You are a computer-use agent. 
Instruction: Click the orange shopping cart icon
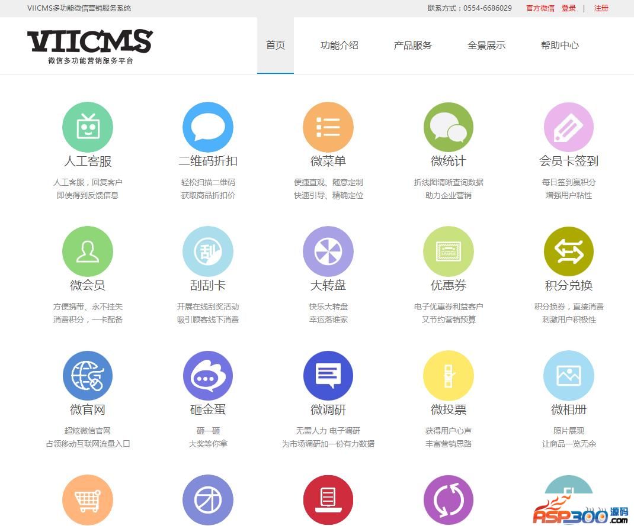[87, 500]
